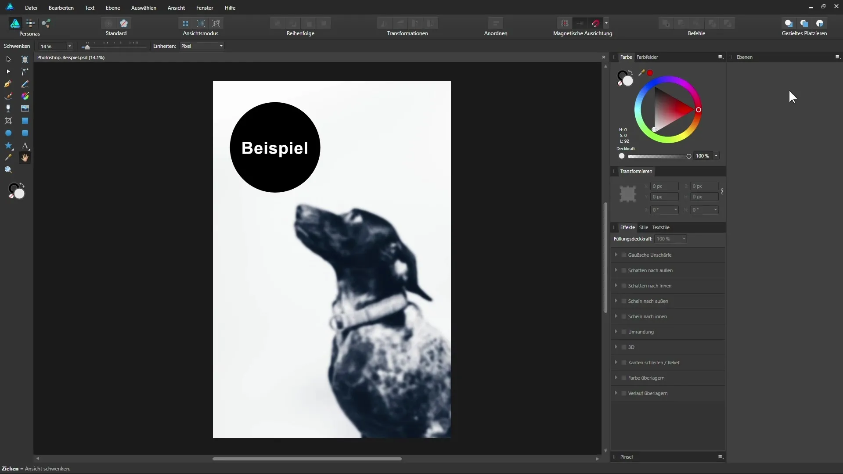Select the Fill (color wheel) tool
The image size is (843, 474).
25,96
